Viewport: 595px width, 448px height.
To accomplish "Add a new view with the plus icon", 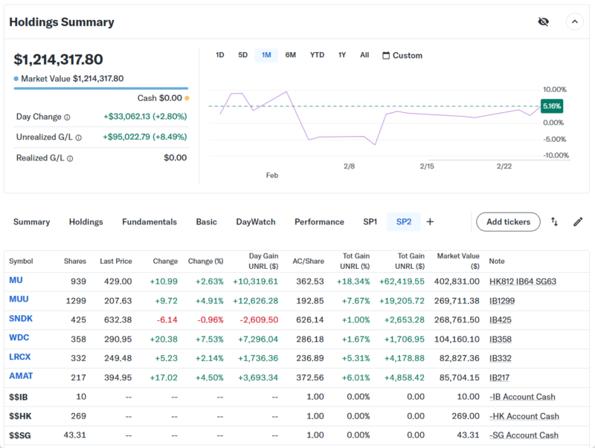I will point(430,221).
